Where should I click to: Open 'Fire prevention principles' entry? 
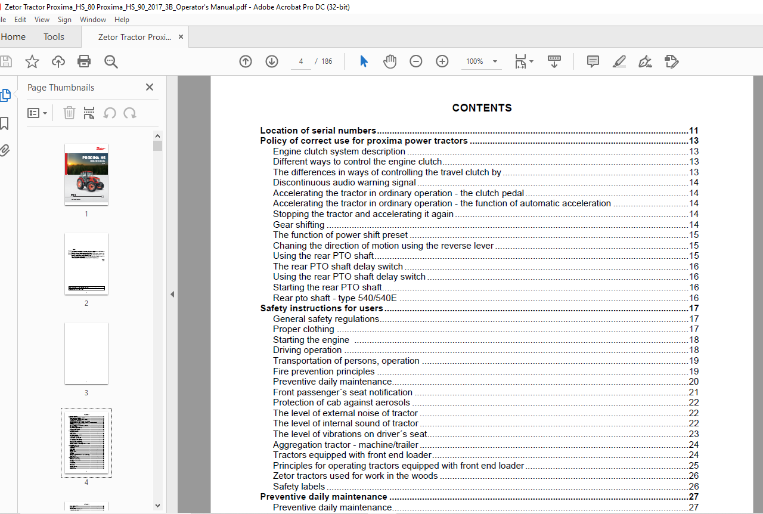click(486, 371)
